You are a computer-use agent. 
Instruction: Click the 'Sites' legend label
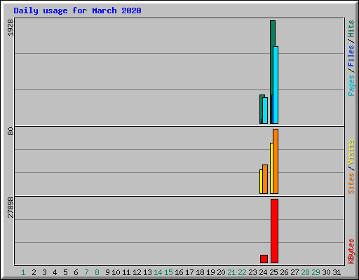[x=351, y=183]
